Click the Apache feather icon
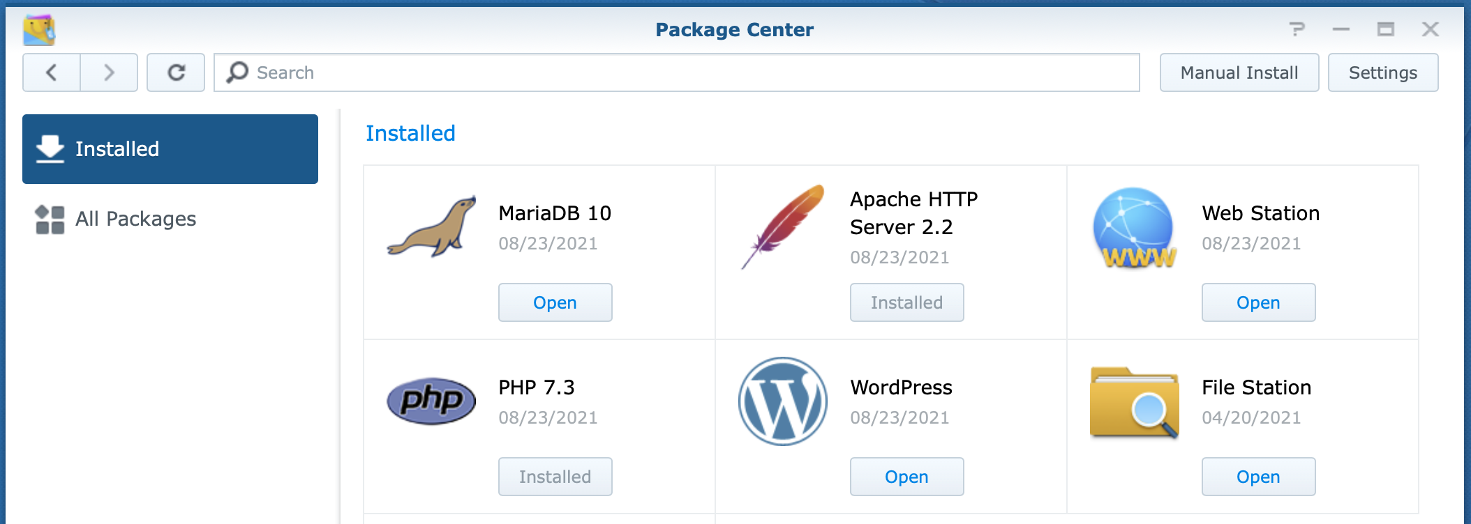Viewport: 1471px width, 524px height. (783, 227)
